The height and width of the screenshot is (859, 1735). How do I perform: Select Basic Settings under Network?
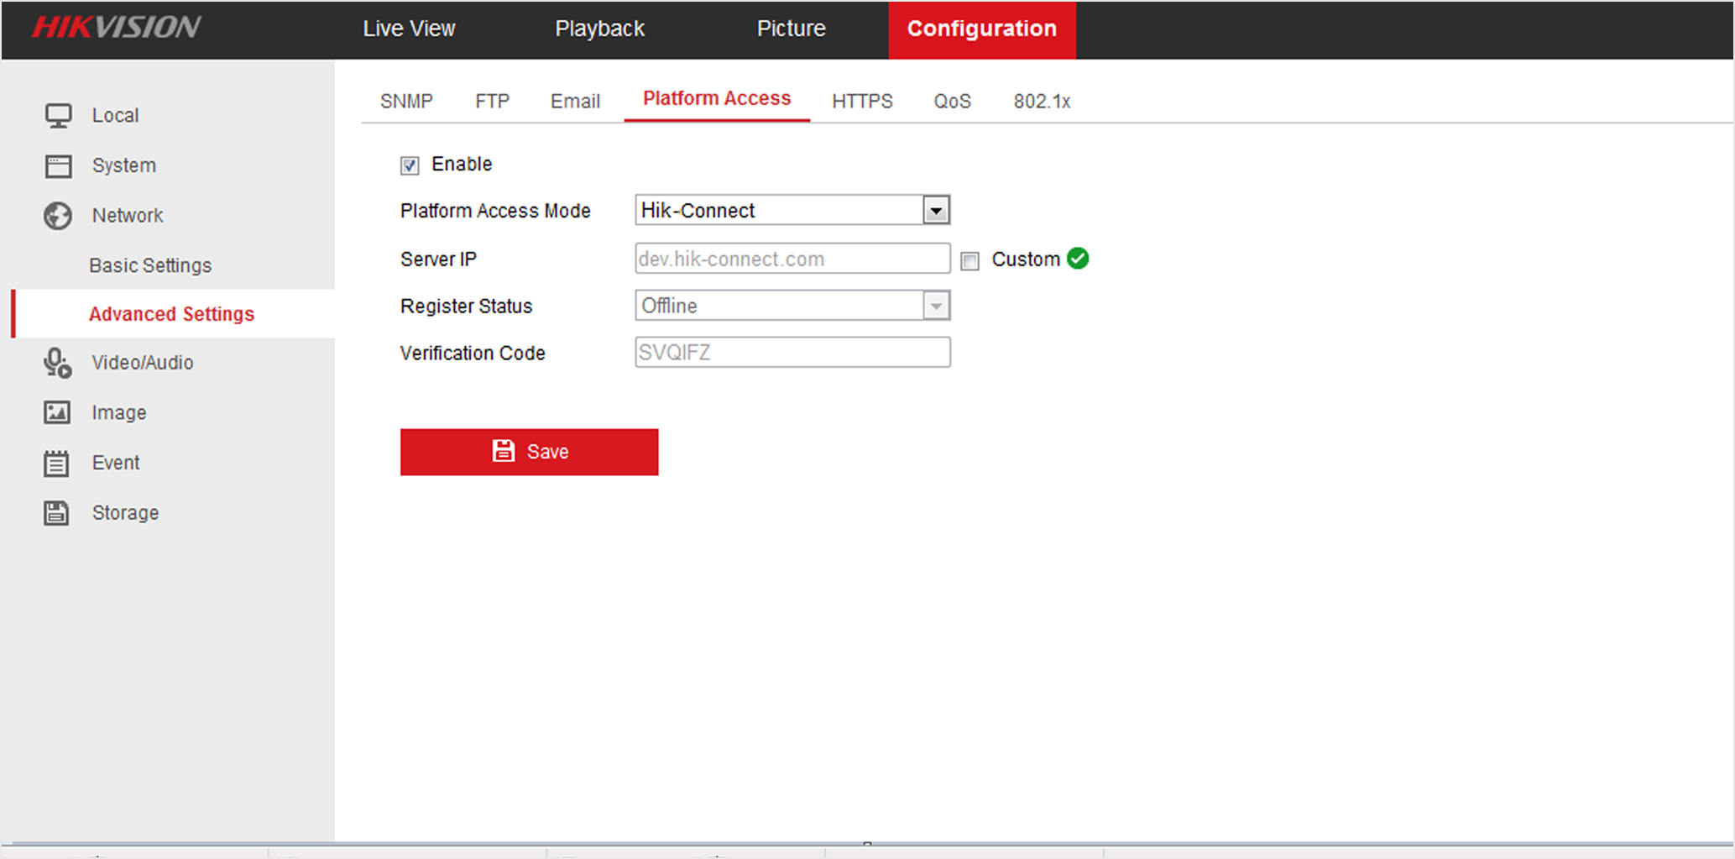(150, 265)
